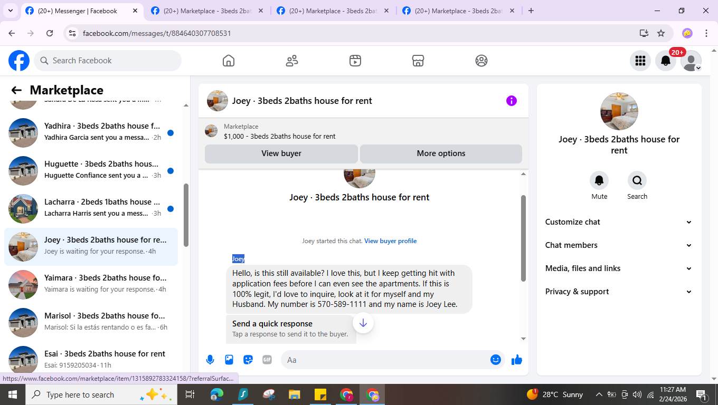
Task: Expand Chat members section
Action: point(619,245)
